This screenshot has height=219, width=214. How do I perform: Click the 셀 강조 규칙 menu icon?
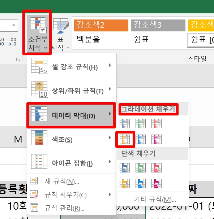39,66
